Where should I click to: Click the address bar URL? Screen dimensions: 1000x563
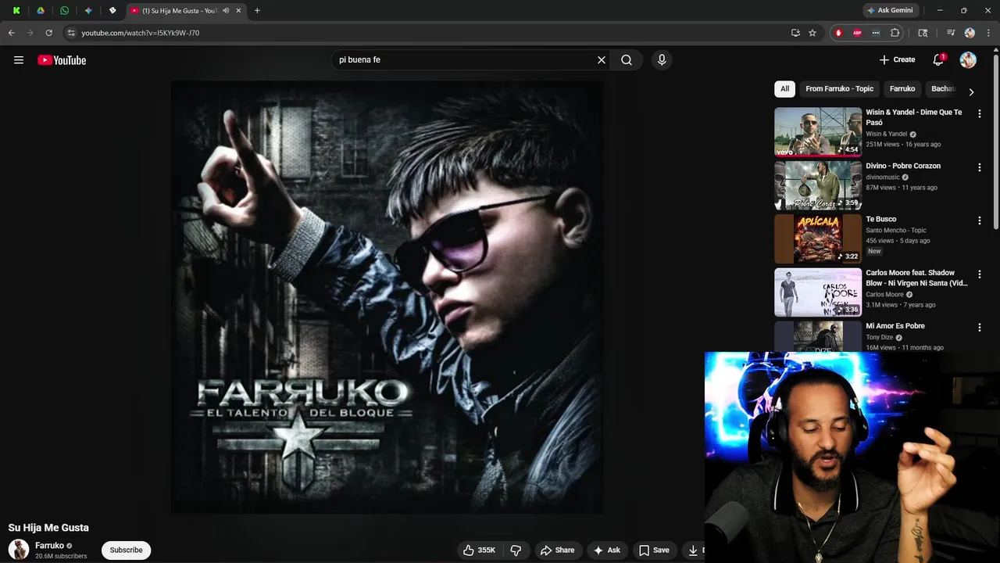[x=141, y=33]
